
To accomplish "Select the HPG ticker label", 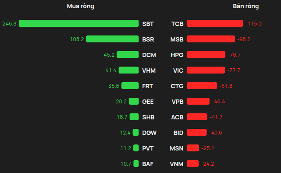I will (x=177, y=55).
